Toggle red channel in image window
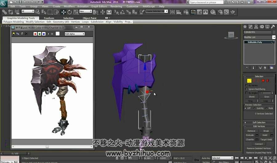This screenshot has width=277, height=163. pos(35,34)
